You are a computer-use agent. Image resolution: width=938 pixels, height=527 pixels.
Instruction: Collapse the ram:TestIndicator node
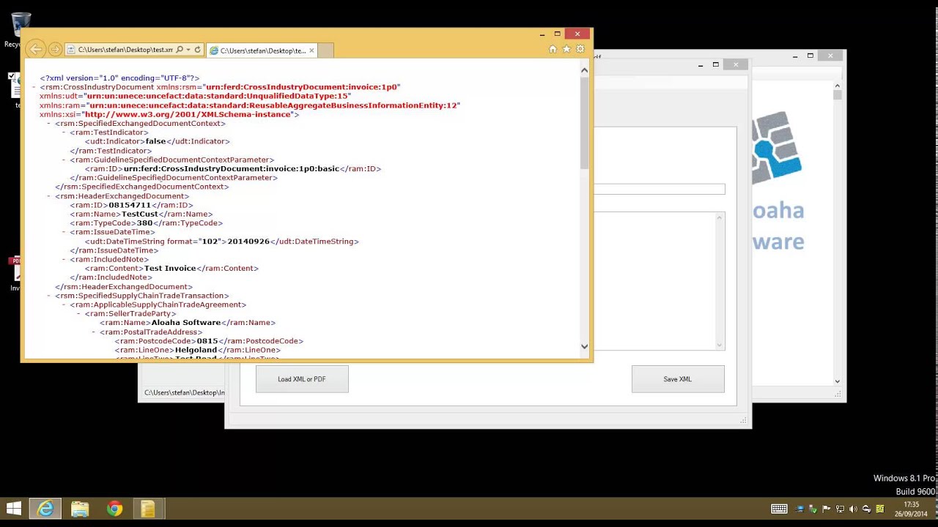[x=64, y=132]
